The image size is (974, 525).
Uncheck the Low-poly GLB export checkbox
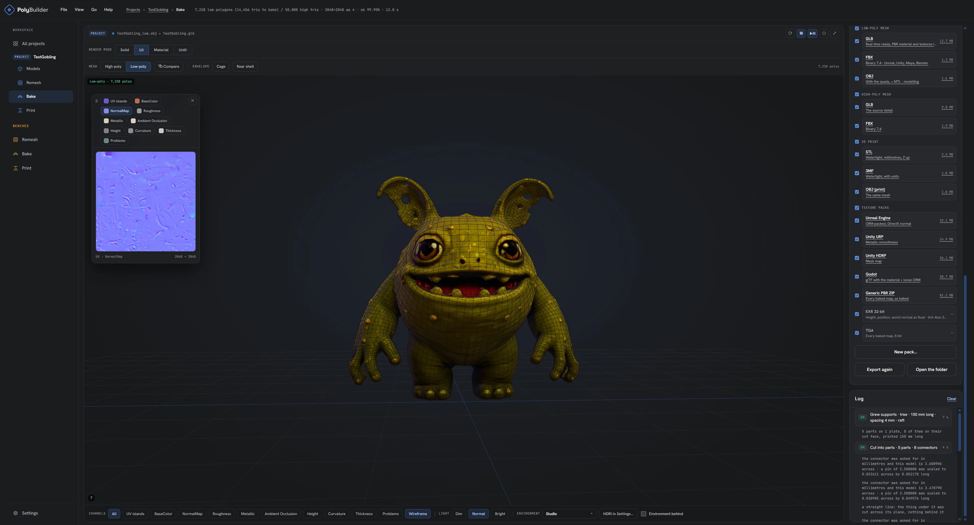(x=857, y=41)
